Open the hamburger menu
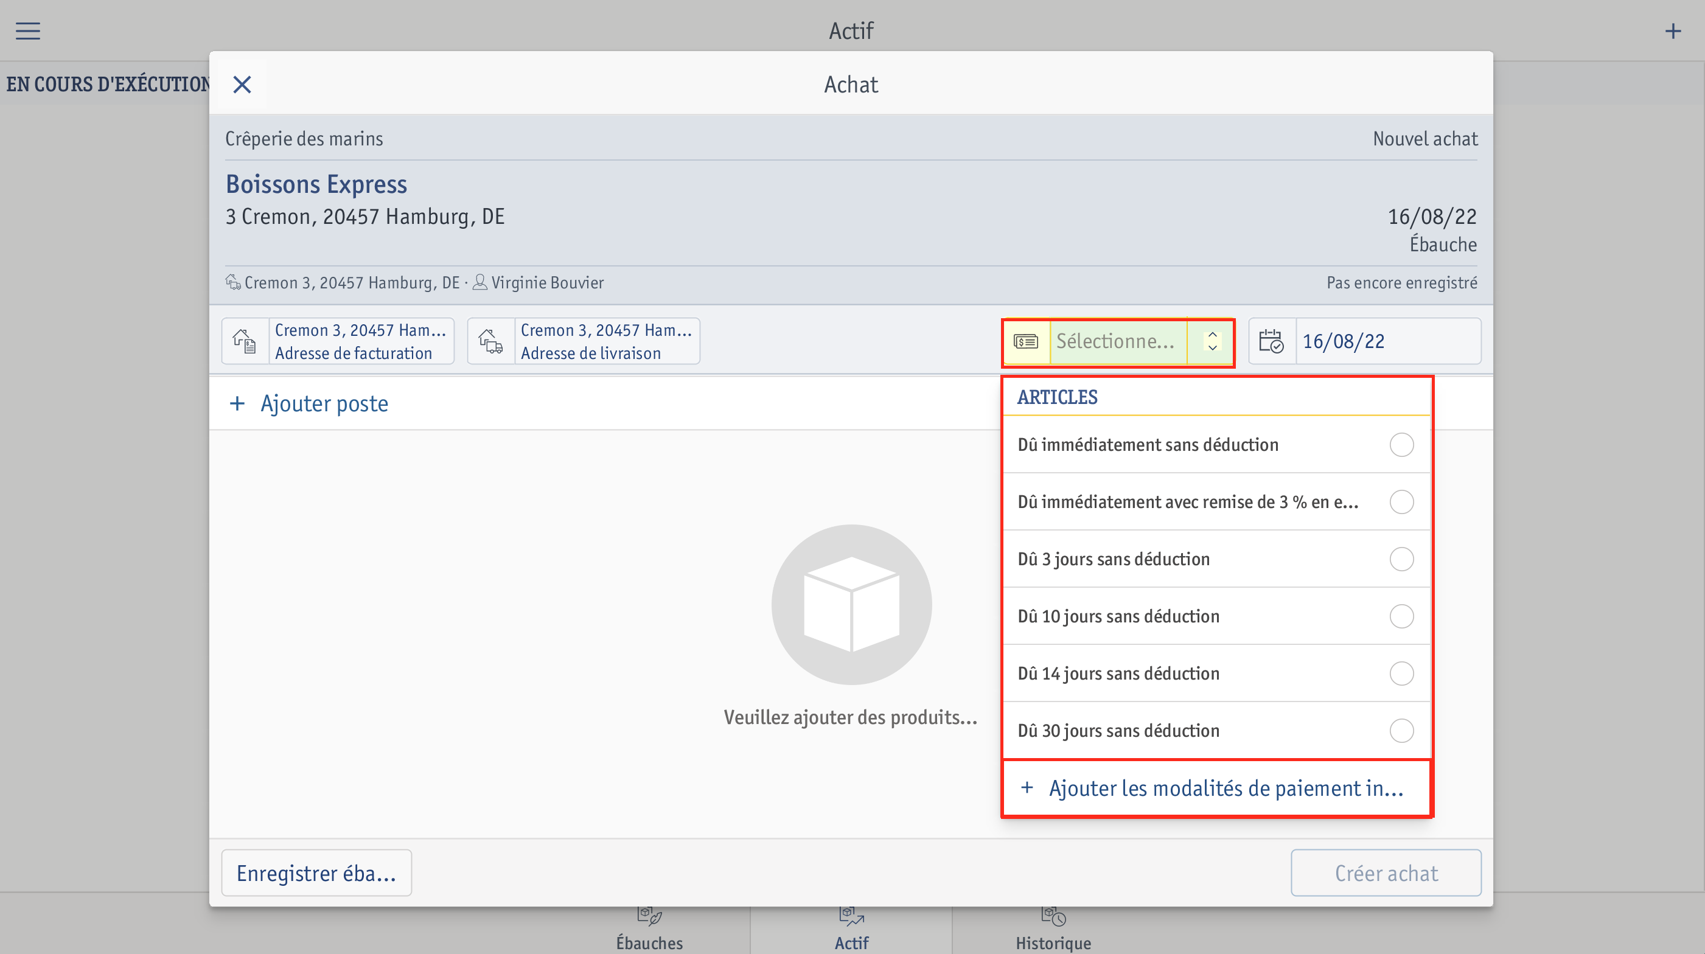 pyautogui.click(x=28, y=30)
